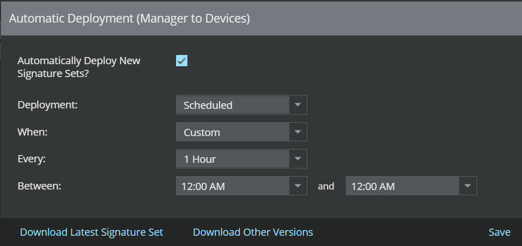Click the 'Between:' label
This screenshot has height=246, width=522.
tap(39, 186)
